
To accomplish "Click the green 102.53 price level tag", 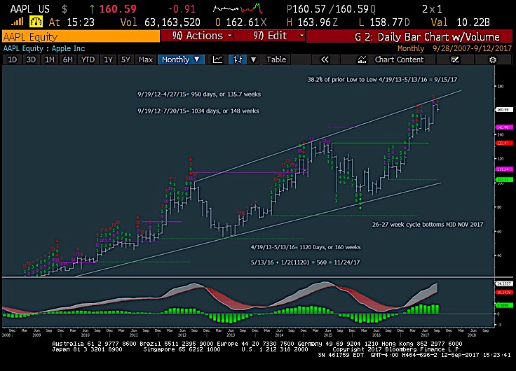I will (504, 180).
